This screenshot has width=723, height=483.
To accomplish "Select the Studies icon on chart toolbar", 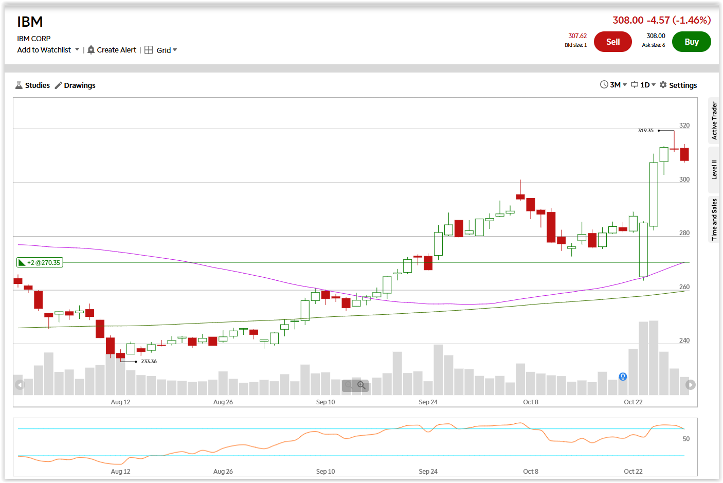I will point(19,85).
